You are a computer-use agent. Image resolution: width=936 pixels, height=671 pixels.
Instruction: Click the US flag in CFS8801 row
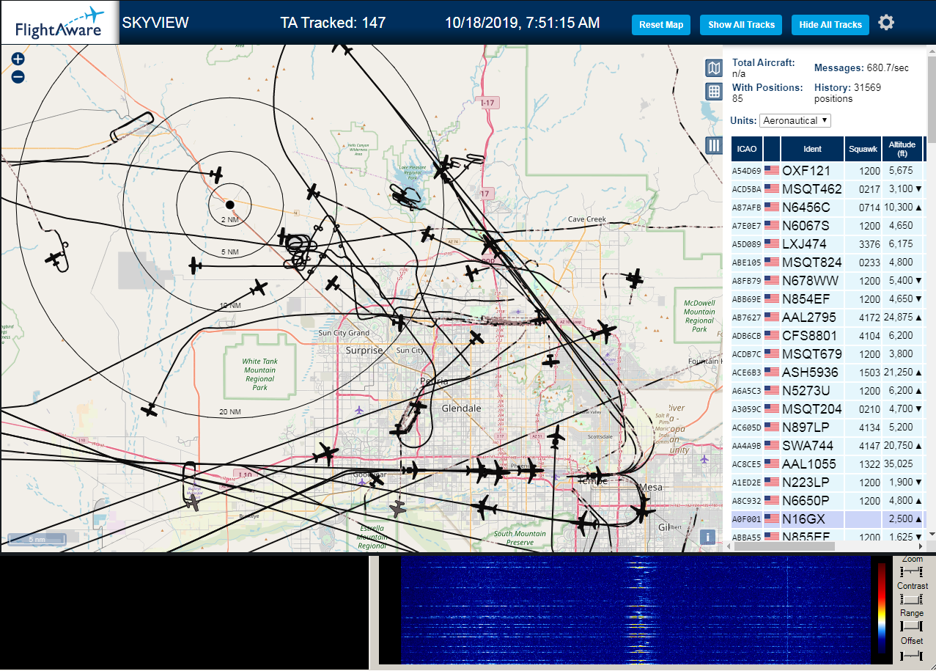pos(772,335)
